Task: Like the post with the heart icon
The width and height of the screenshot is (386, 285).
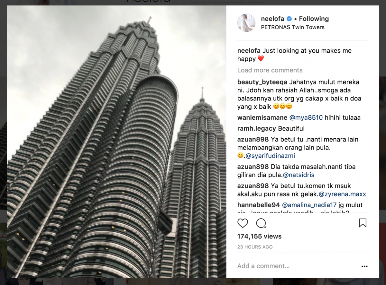Action: tap(243, 223)
